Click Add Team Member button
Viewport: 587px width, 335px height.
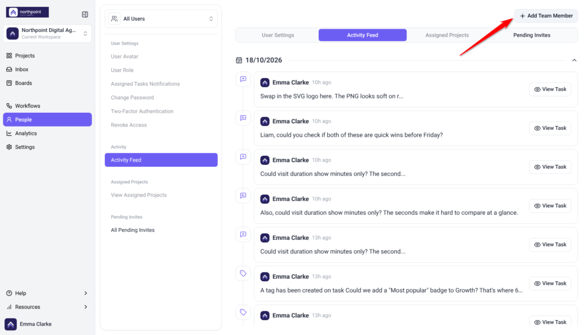pyautogui.click(x=546, y=15)
